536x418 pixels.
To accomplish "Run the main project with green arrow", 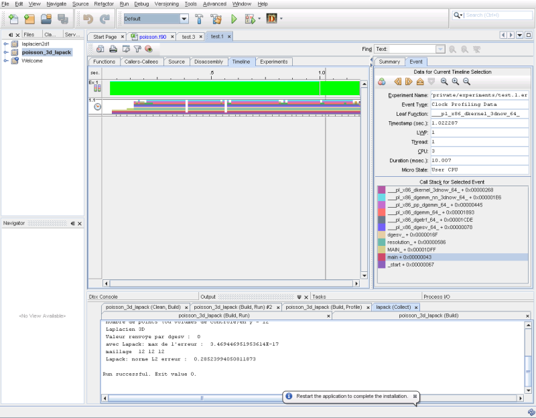I will [x=234, y=19].
